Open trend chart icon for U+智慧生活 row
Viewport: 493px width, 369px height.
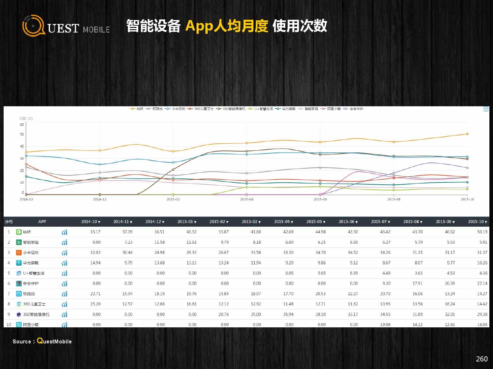pyautogui.click(x=64, y=273)
